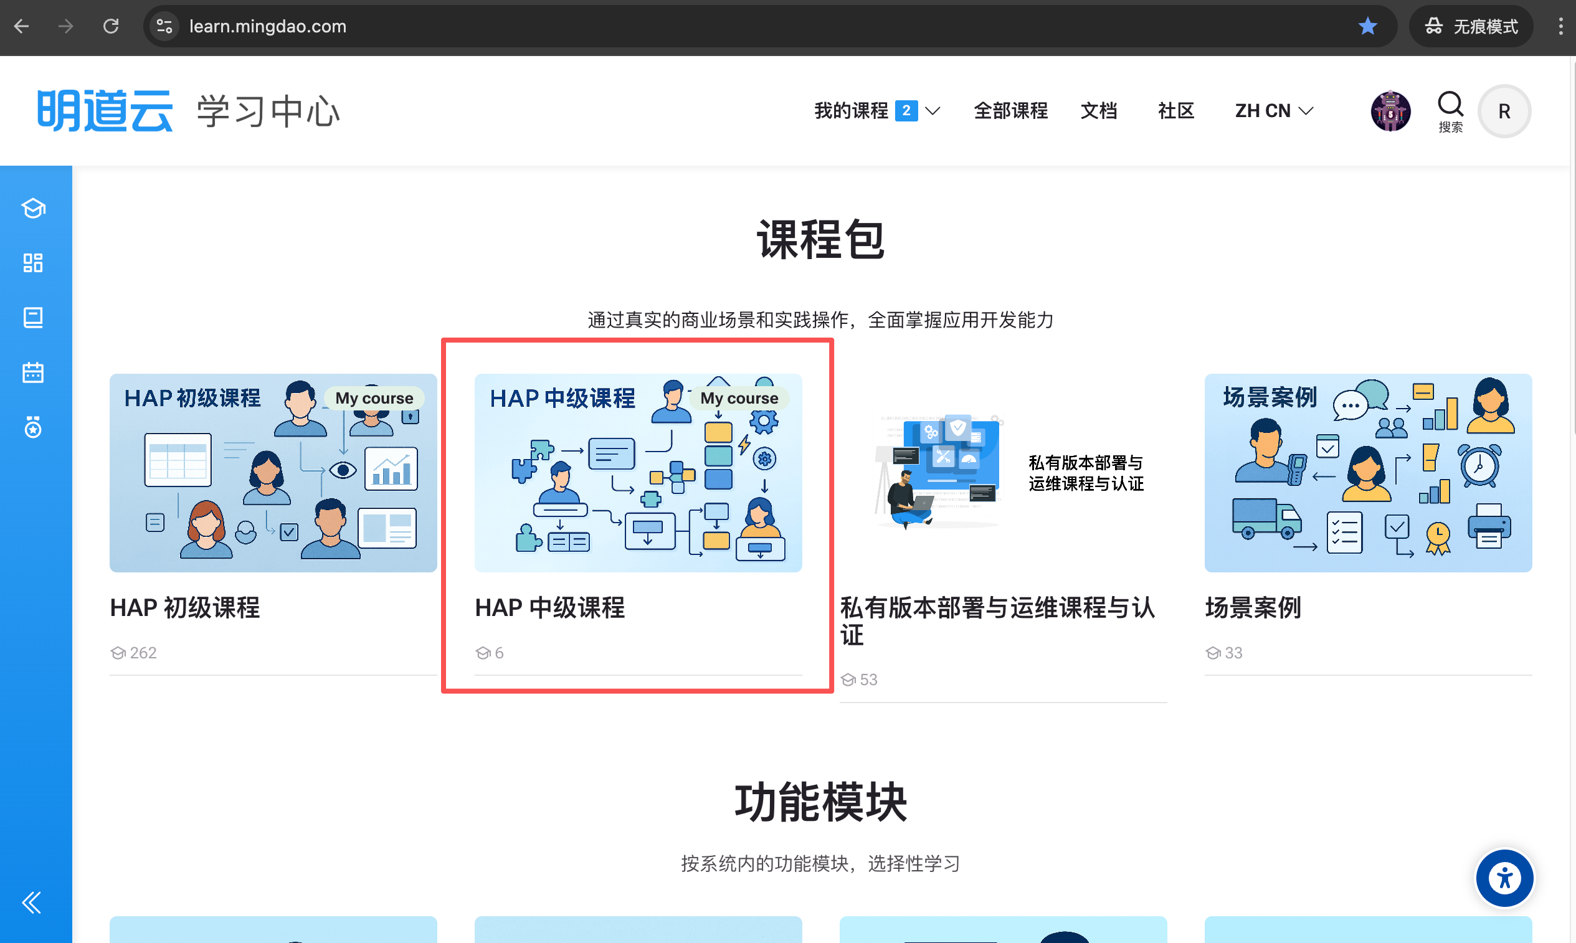
Task: Open 社区 navigation link
Action: pos(1175,111)
